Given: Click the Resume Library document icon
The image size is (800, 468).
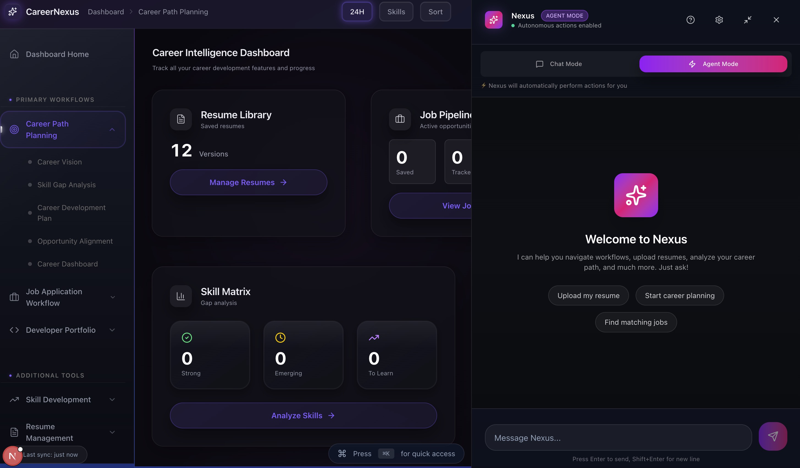Looking at the screenshot, I should pyautogui.click(x=181, y=119).
